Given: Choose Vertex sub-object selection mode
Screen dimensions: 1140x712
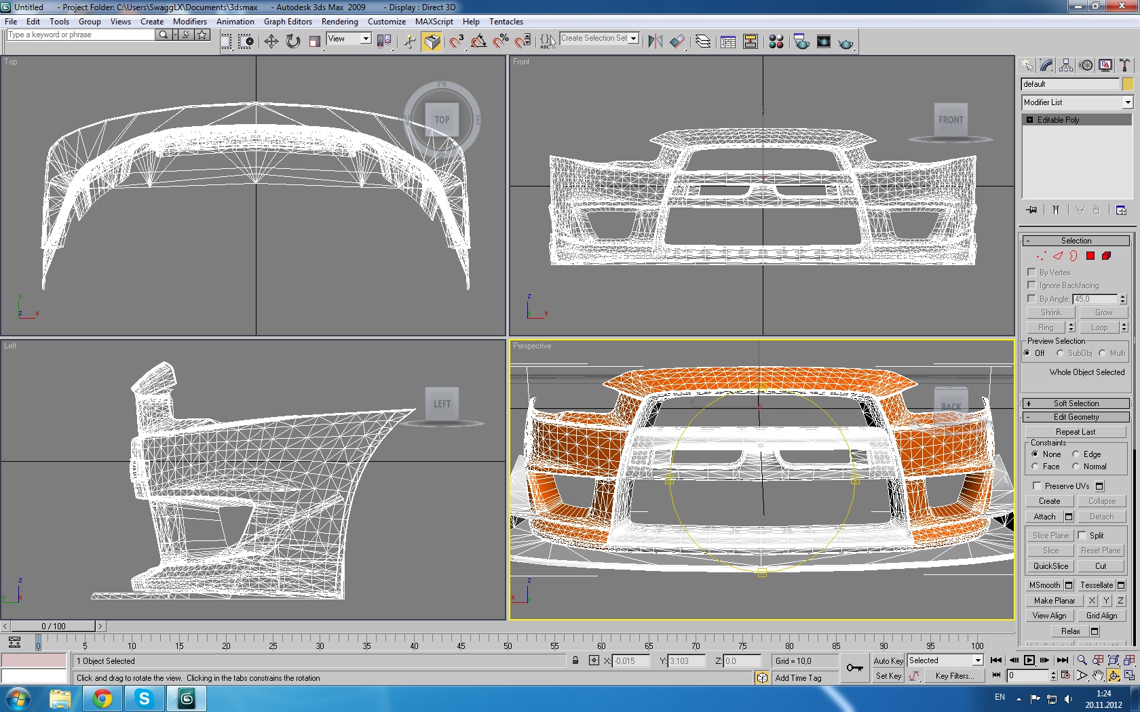Looking at the screenshot, I should pyautogui.click(x=1041, y=256).
